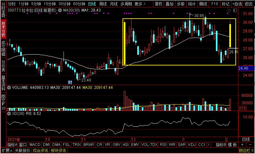Switch indicator to BRAR
Image resolution: width=255 pixels, height=154 pixels.
point(89,145)
